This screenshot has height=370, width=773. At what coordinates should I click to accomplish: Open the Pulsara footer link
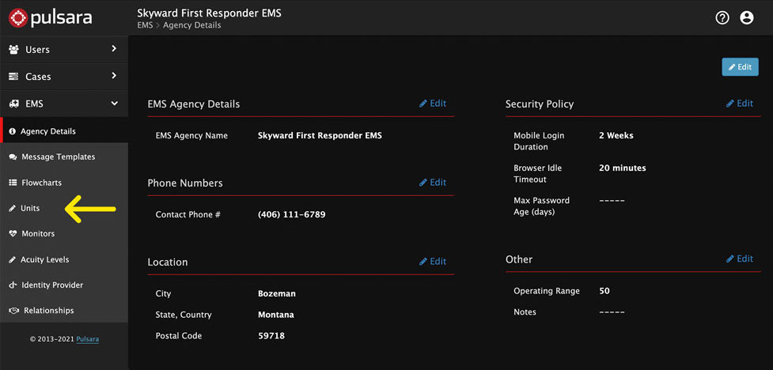point(88,339)
